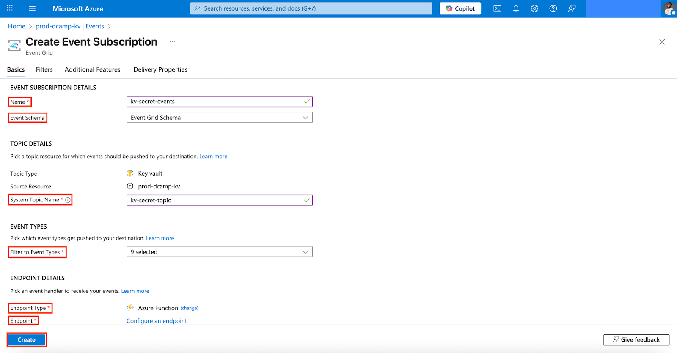The height and width of the screenshot is (353, 677).
Task: Go to the Home breadcrumb
Action: (17, 26)
